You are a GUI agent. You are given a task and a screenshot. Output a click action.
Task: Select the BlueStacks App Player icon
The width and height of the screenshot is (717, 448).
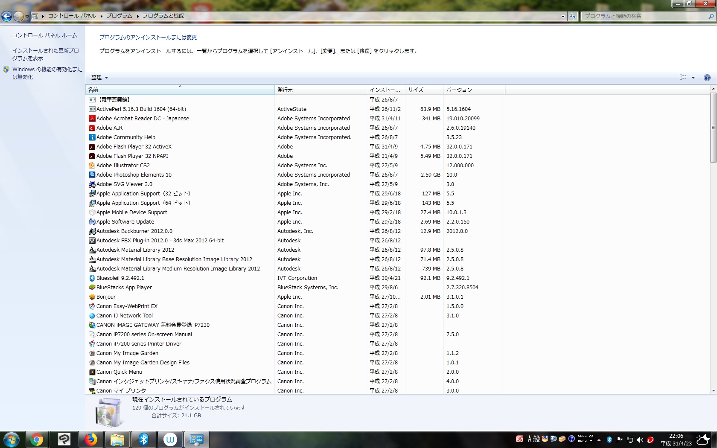(x=92, y=288)
